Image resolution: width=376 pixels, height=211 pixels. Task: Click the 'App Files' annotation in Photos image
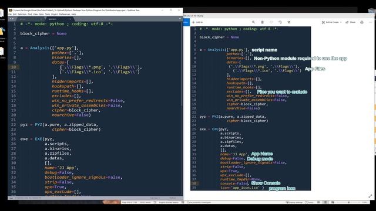click(315, 69)
